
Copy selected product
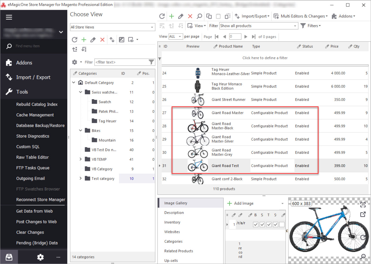pos(209,16)
